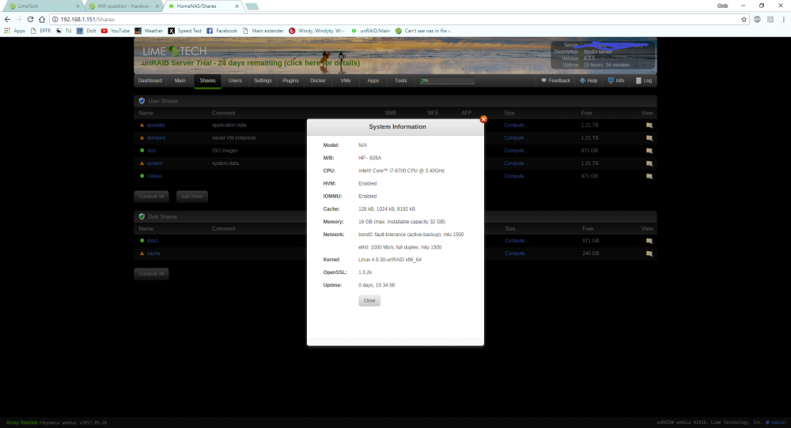Open the domains share

pos(156,138)
